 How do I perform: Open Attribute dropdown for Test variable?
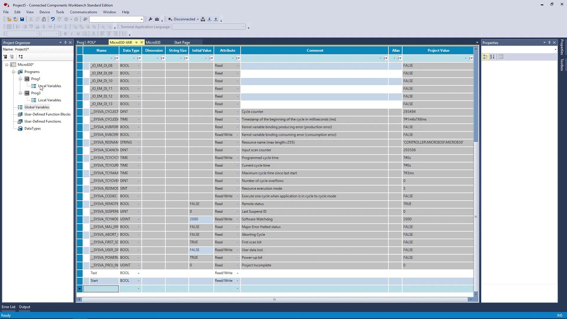(237, 273)
